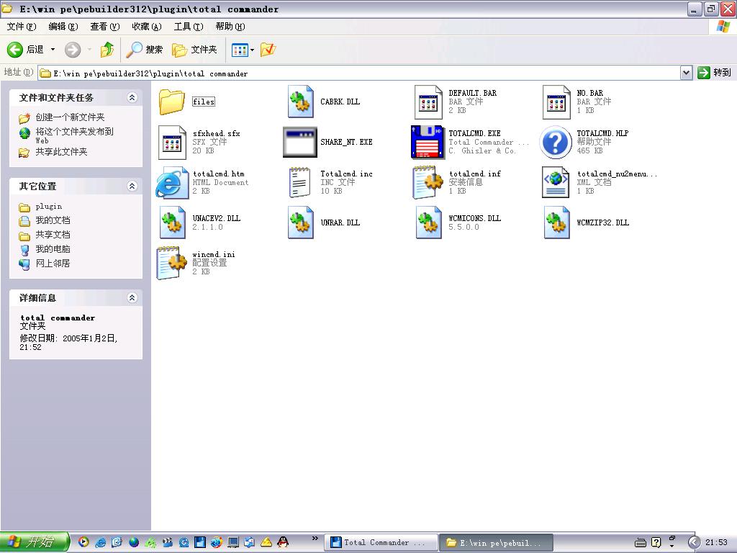Open the Back button history arrow
Screen dimensions: 737x553
53,50
